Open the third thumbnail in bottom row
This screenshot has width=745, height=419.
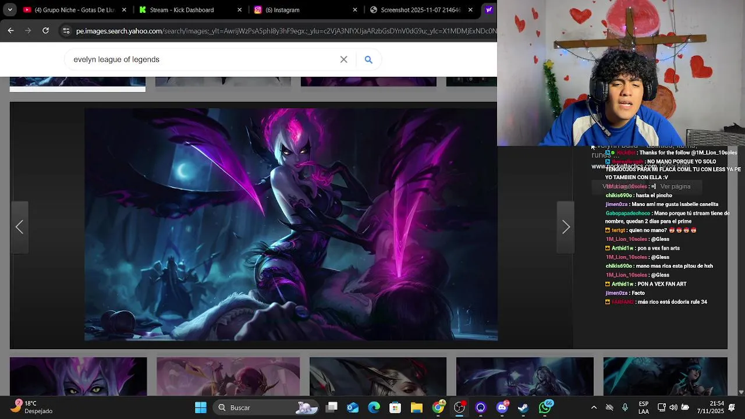click(378, 377)
